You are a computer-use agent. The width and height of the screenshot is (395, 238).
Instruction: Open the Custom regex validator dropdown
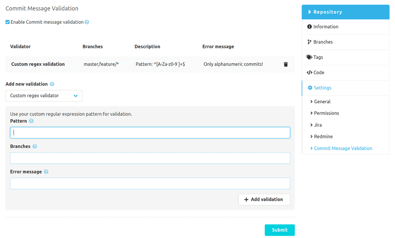pyautogui.click(x=44, y=96)
